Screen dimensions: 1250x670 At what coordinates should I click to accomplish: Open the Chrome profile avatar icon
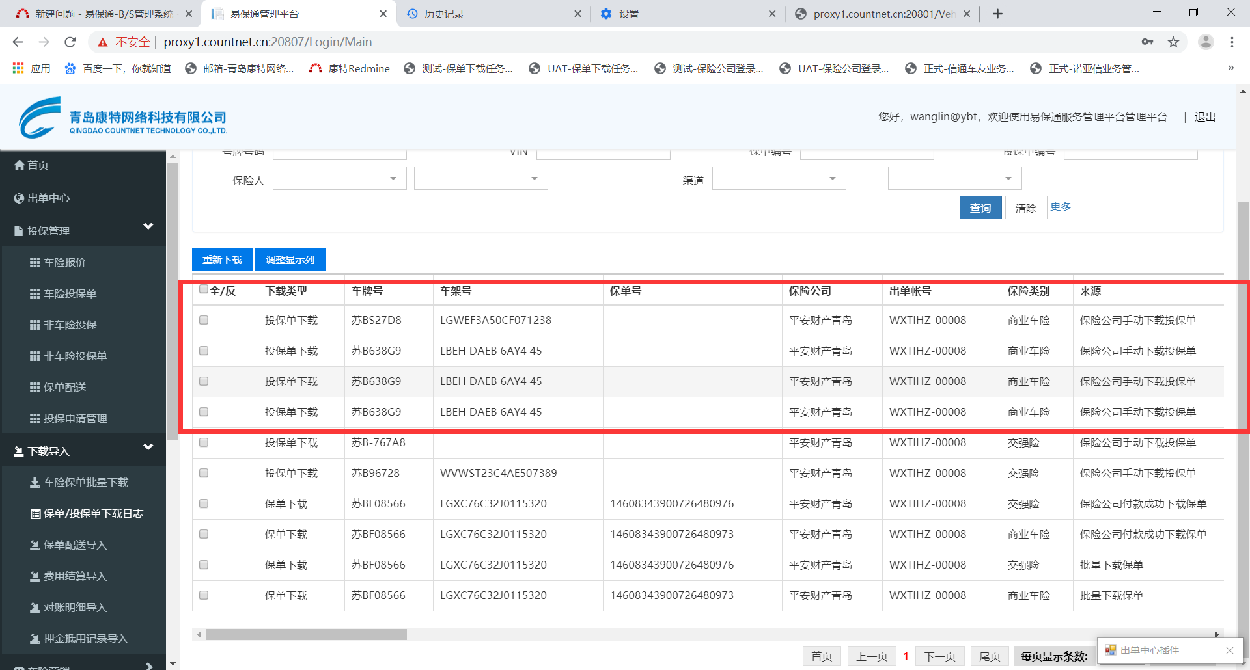(1206, 42)
